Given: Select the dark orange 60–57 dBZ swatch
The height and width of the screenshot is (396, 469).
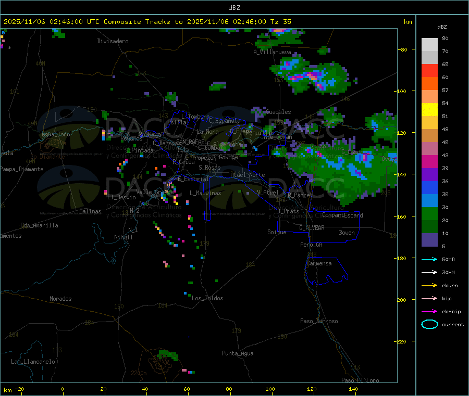Looking at the screenshot, I should (x=429, y=84).
